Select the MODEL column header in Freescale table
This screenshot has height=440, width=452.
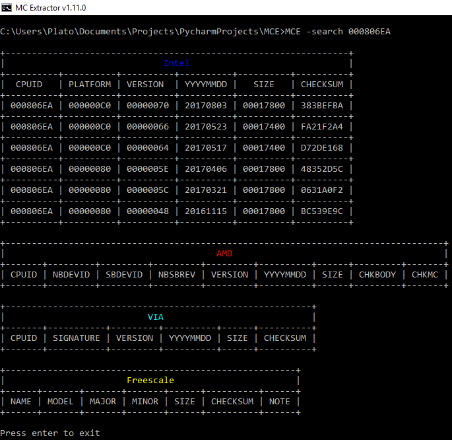pyautogui.click(x=61, y=402)
